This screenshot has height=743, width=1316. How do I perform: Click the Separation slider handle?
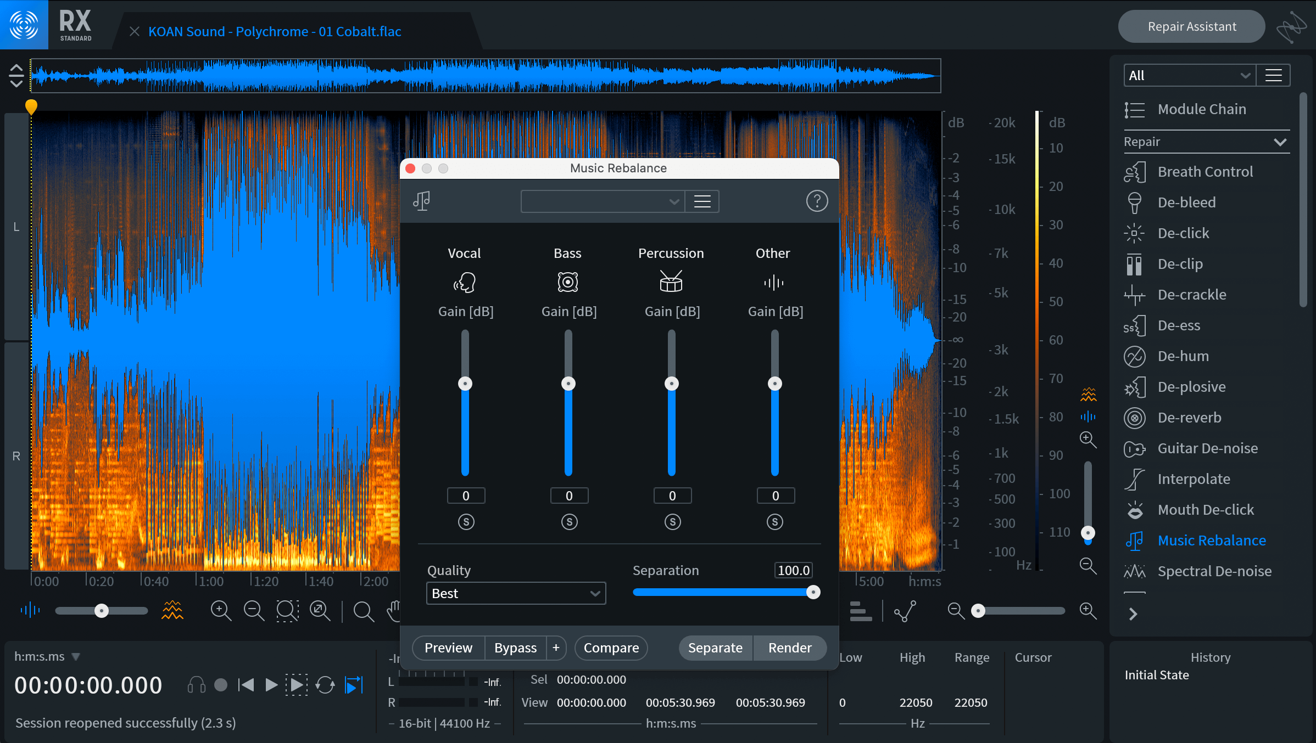tap(813, 592)
